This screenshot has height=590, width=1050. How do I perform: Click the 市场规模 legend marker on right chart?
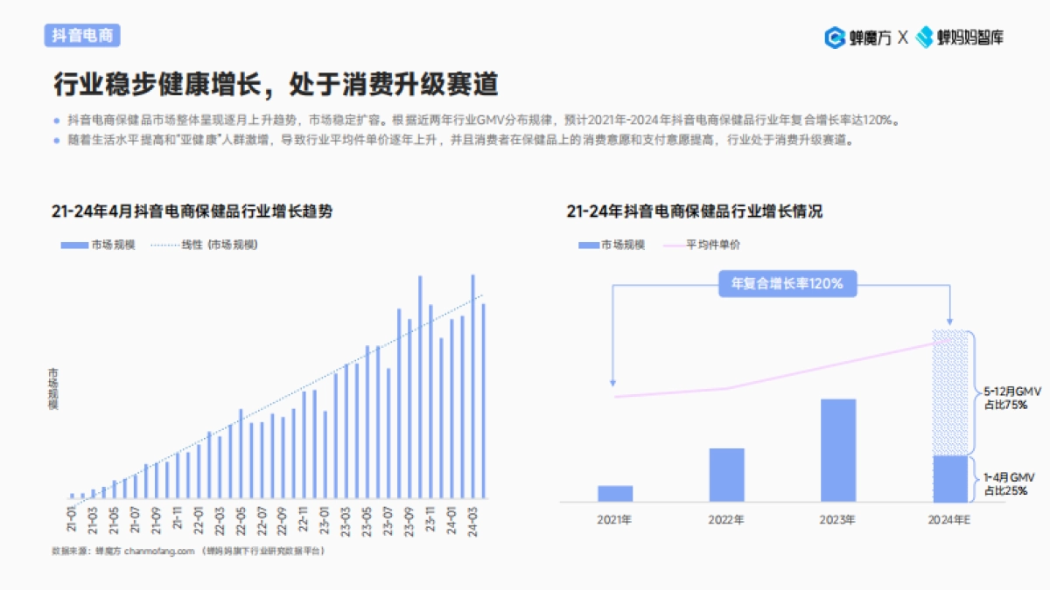point(587,246)
